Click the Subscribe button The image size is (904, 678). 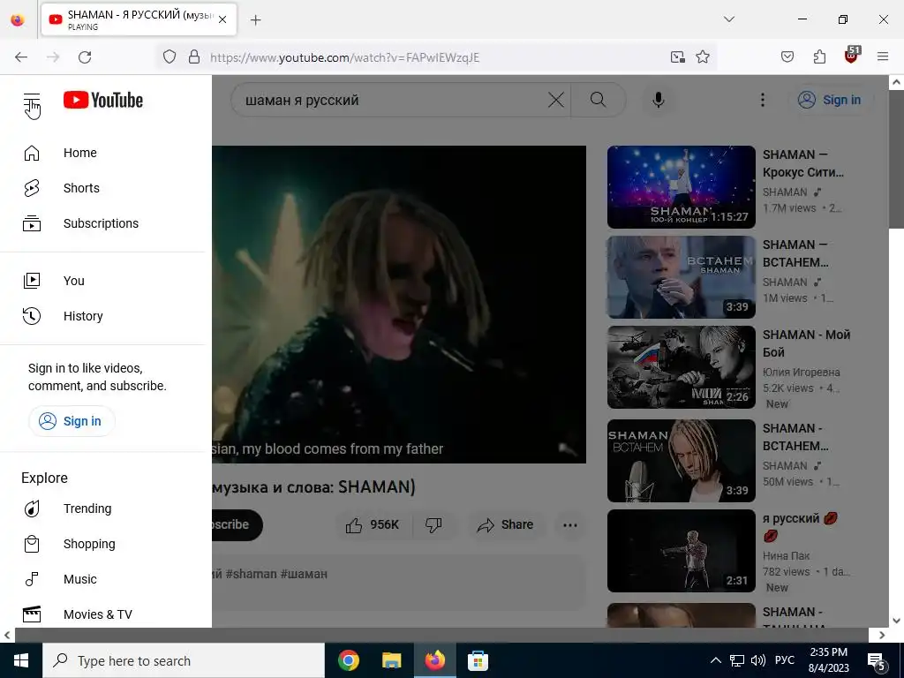[237, 524]
